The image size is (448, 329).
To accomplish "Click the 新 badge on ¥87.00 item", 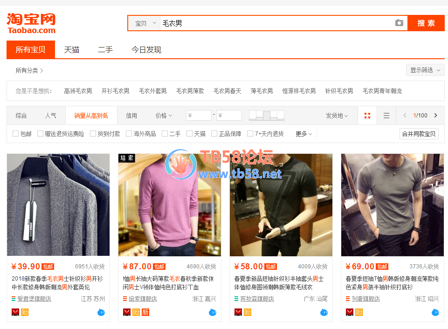I will point(145,312).
